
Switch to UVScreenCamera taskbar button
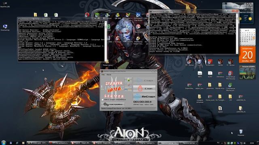[124, 143]
